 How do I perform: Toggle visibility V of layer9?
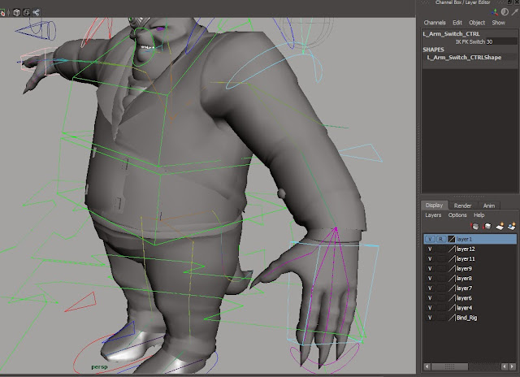[430, 269]
